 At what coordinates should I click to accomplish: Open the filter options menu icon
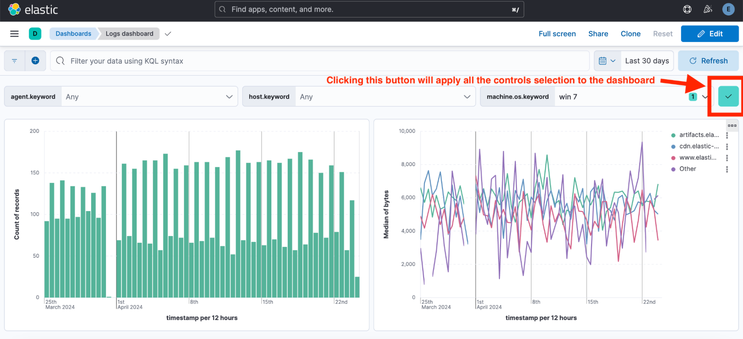click(14, 61)
